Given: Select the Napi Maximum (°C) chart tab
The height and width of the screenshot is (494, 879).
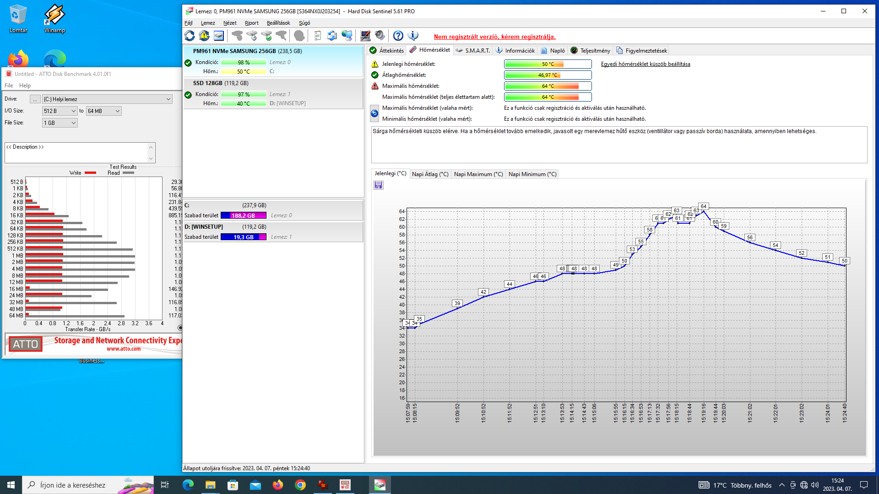Looking at the screenshot, I should point(478,174).
